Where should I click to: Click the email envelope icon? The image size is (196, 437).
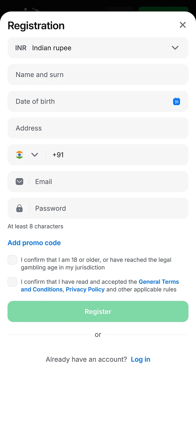pos(19,181)
